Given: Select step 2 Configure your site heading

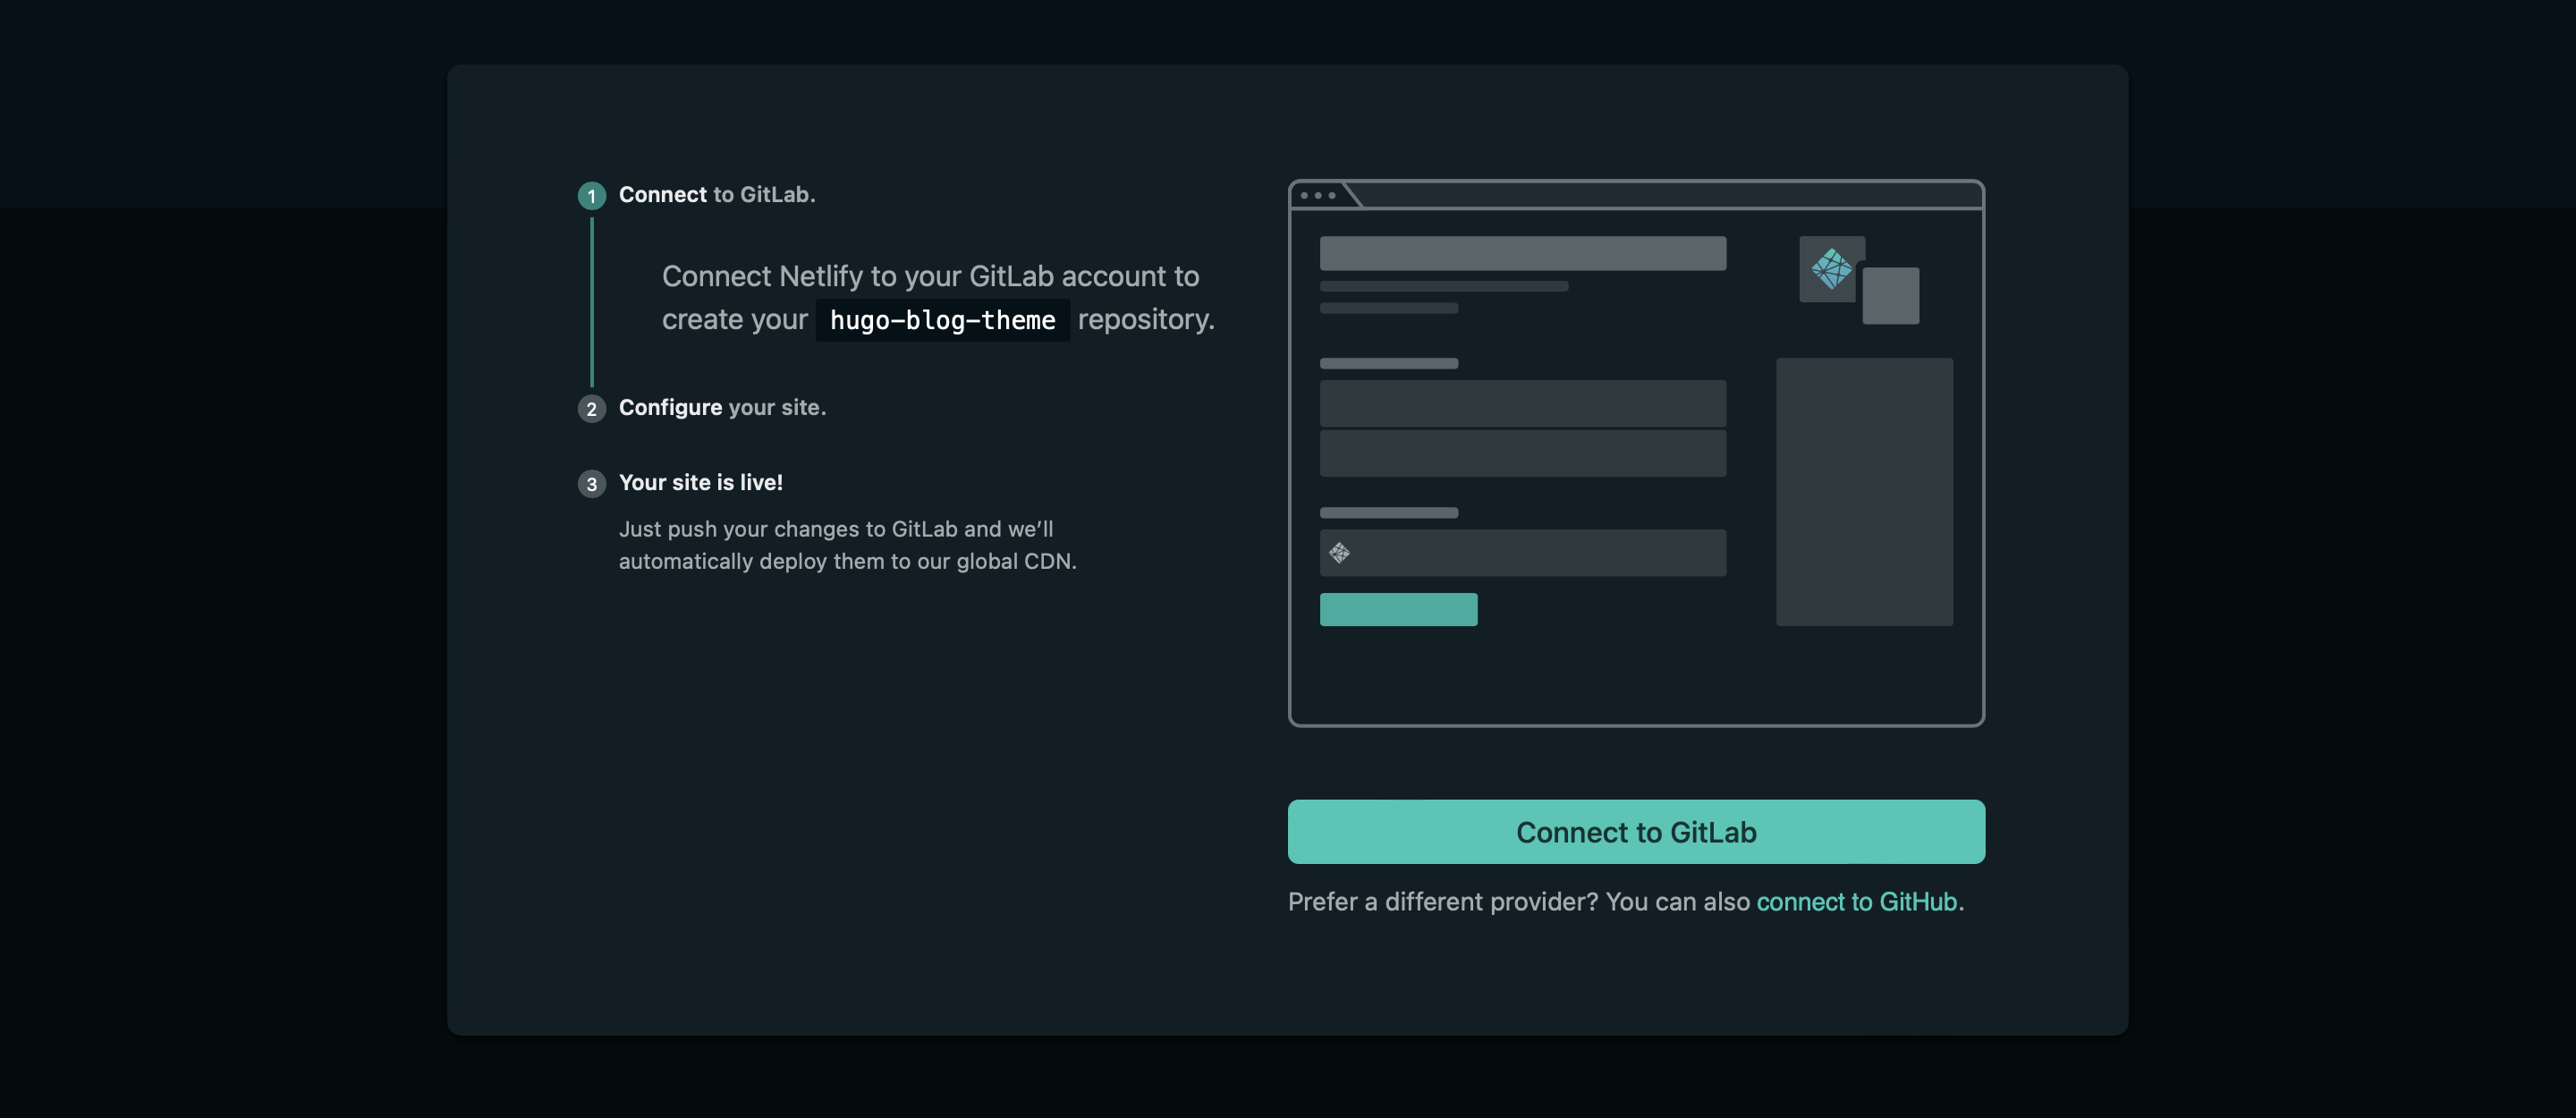Looking at the screenshot, I should coord(722,407).
